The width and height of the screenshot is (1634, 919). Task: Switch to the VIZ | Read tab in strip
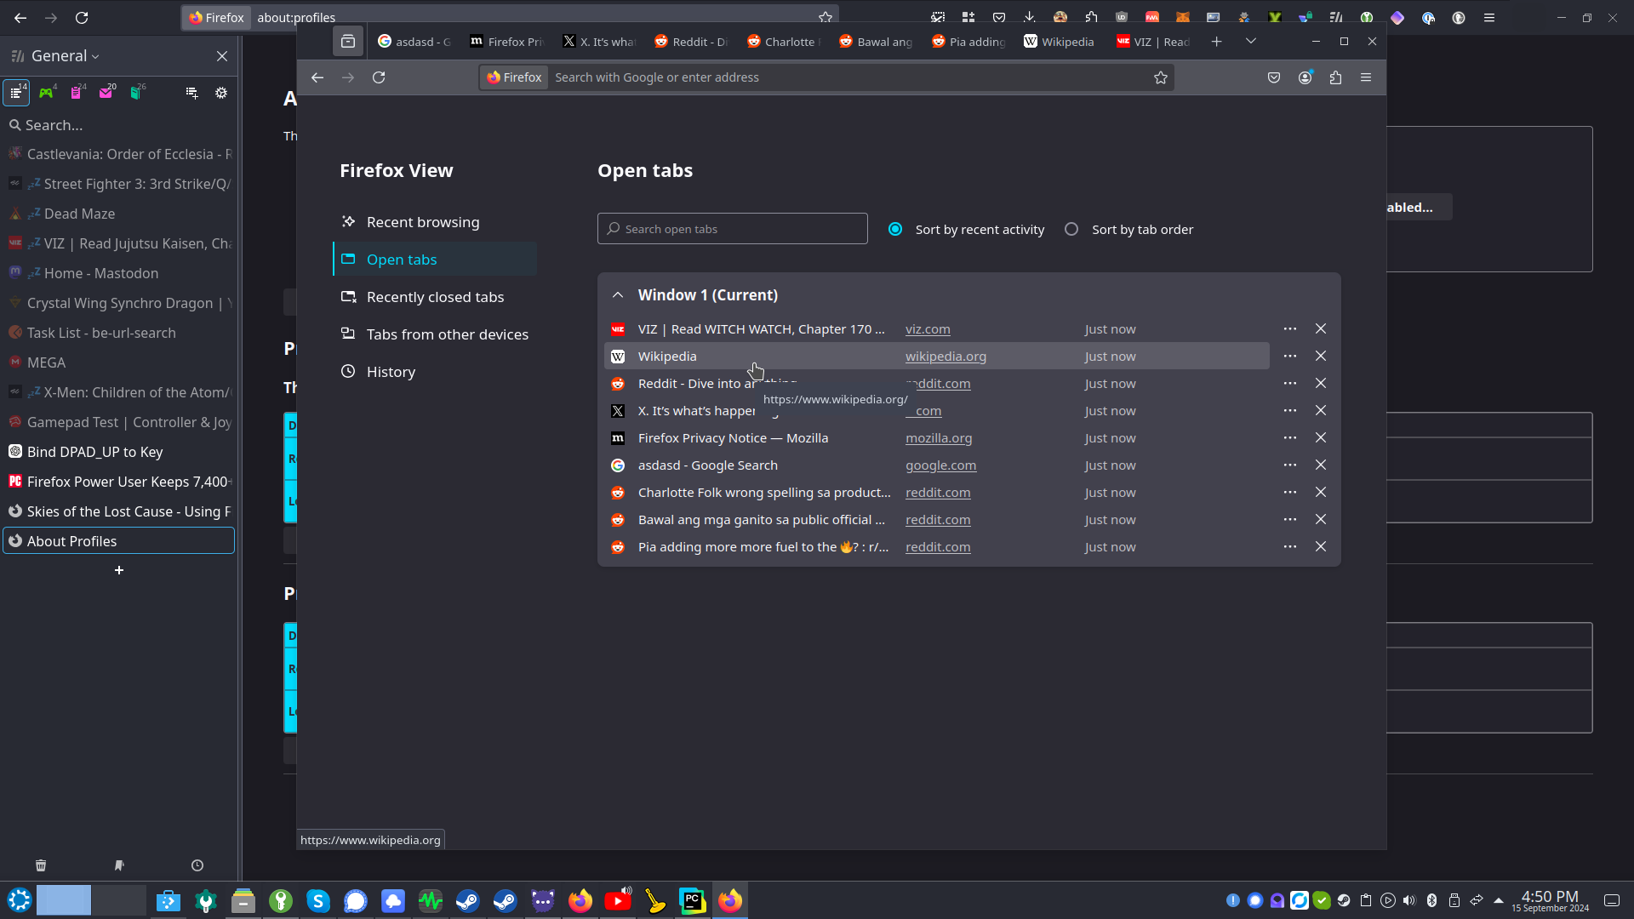(x=1153, y=41)
